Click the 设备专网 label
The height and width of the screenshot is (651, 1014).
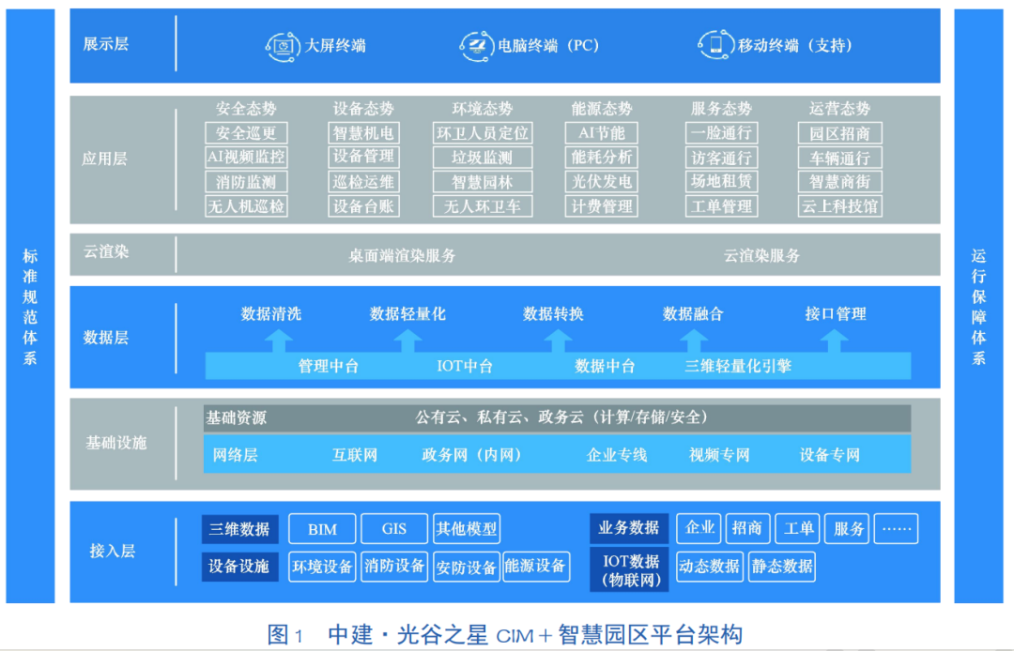coord(830,455)
